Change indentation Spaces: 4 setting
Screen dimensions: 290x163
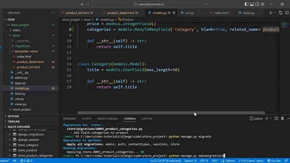point(190,161)
